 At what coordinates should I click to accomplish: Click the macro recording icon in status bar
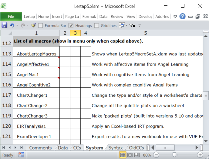(21, 155)
